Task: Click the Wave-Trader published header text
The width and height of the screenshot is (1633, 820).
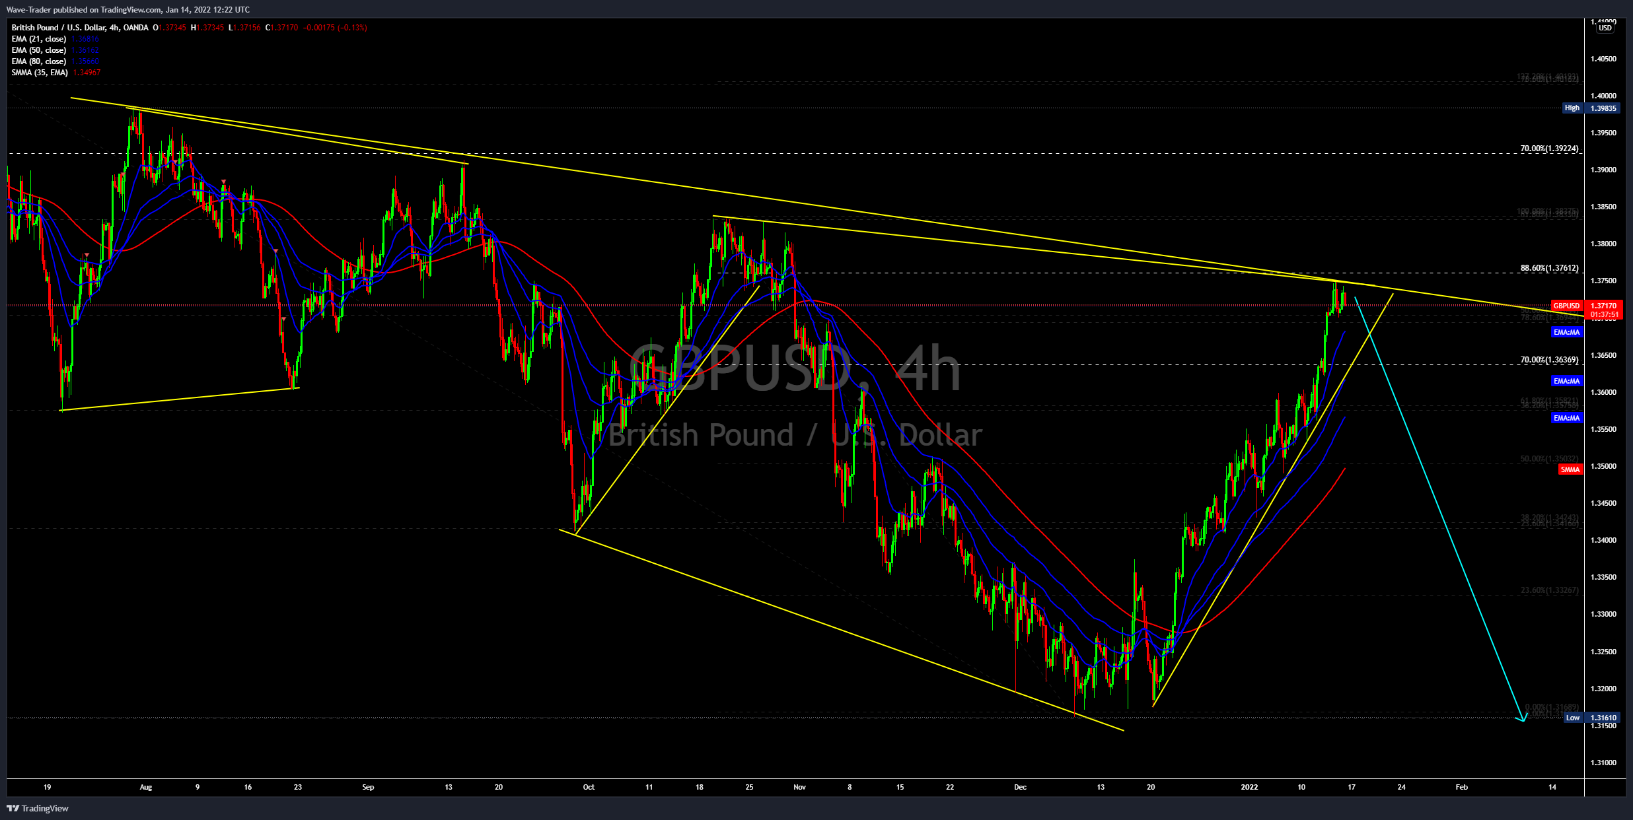Action: [127, 9]
